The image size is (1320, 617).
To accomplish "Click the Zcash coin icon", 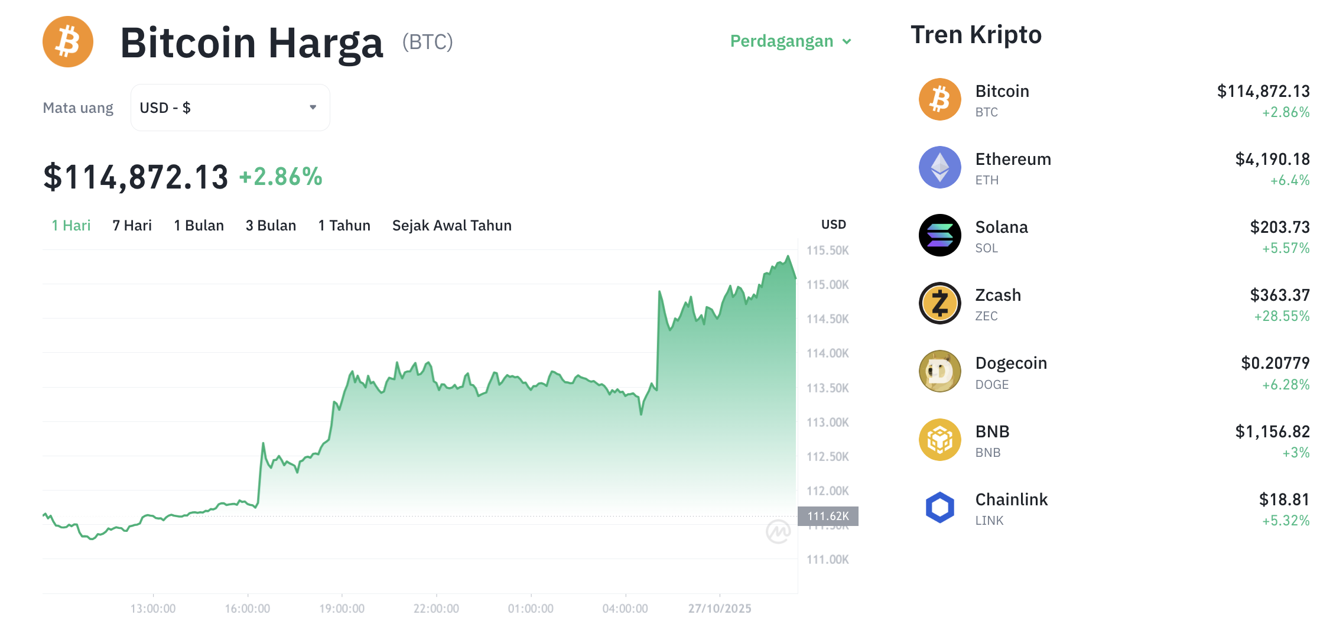I will 939,303.
